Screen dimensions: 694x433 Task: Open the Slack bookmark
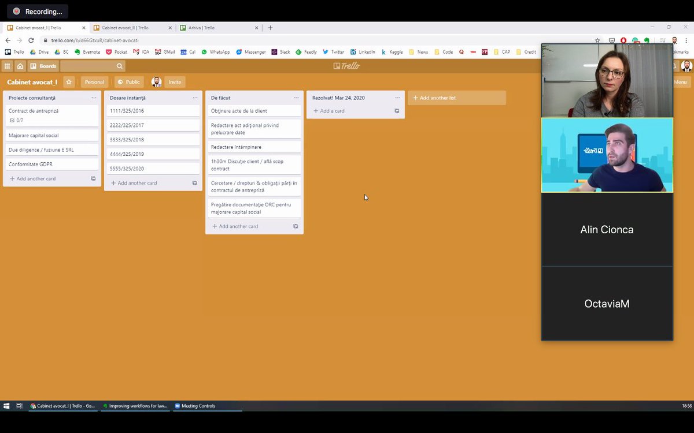(x=280, y=52)
